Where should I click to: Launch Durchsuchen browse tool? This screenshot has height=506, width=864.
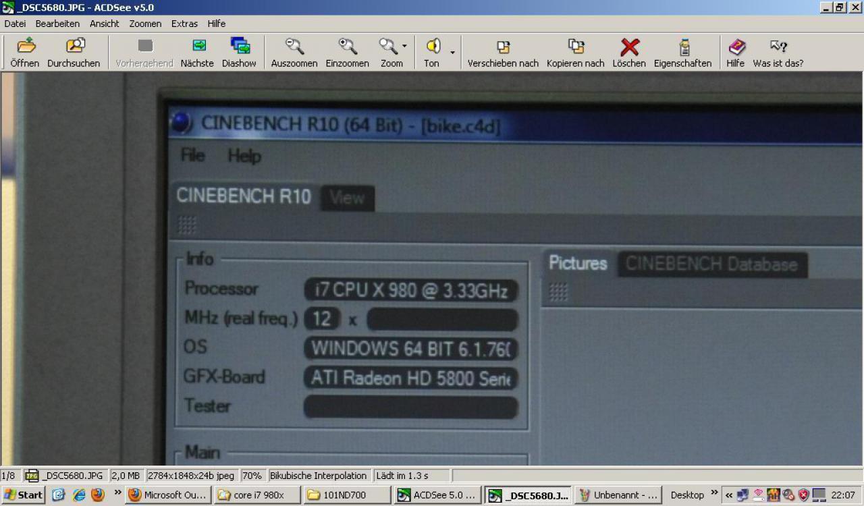[x=74, y=53]
